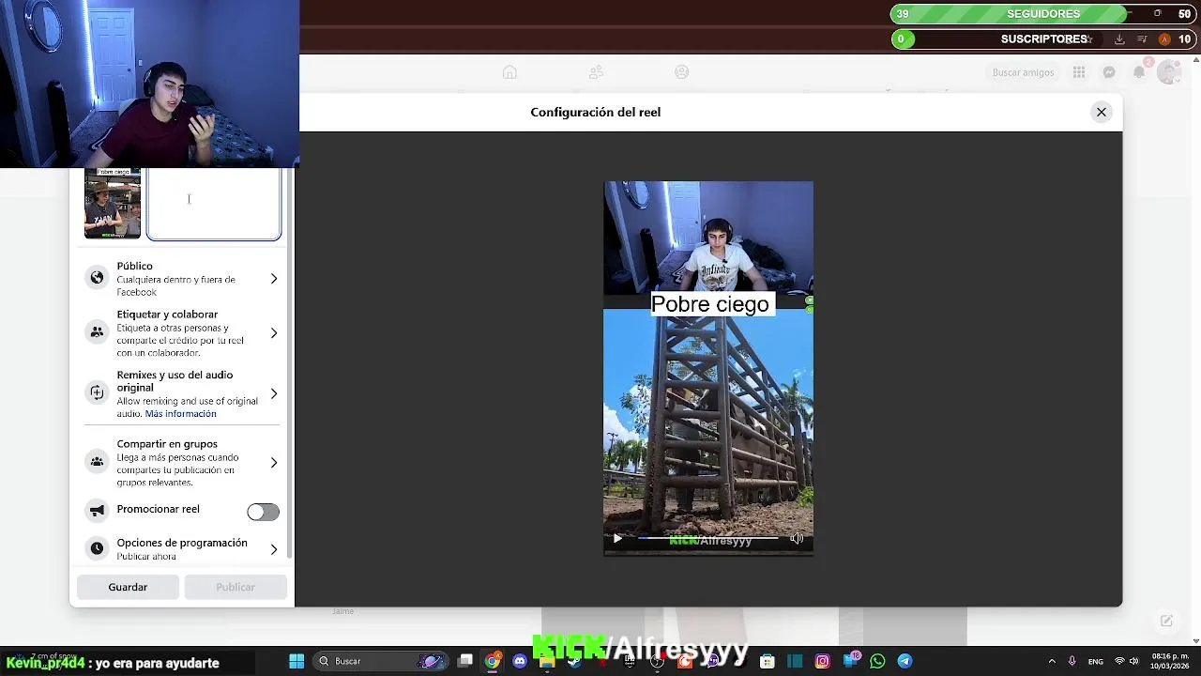Open the Messenger icon
Screen dimensions: 1201x676
coord(1109,72)
